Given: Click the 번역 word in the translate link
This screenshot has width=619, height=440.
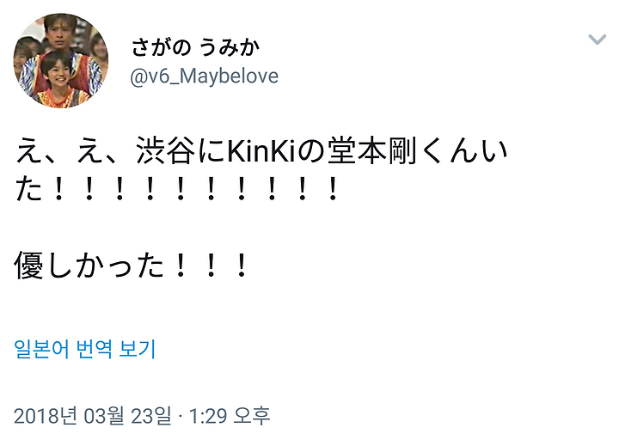Looking at the screenshot, I should pos(94,349).
